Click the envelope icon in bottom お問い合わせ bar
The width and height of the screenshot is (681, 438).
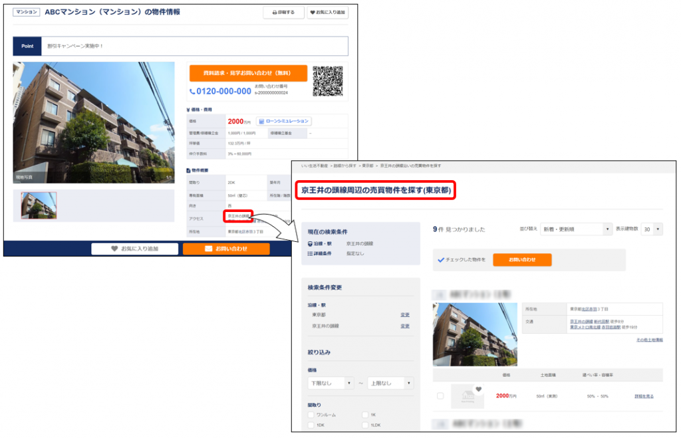[x=209, y=249]
